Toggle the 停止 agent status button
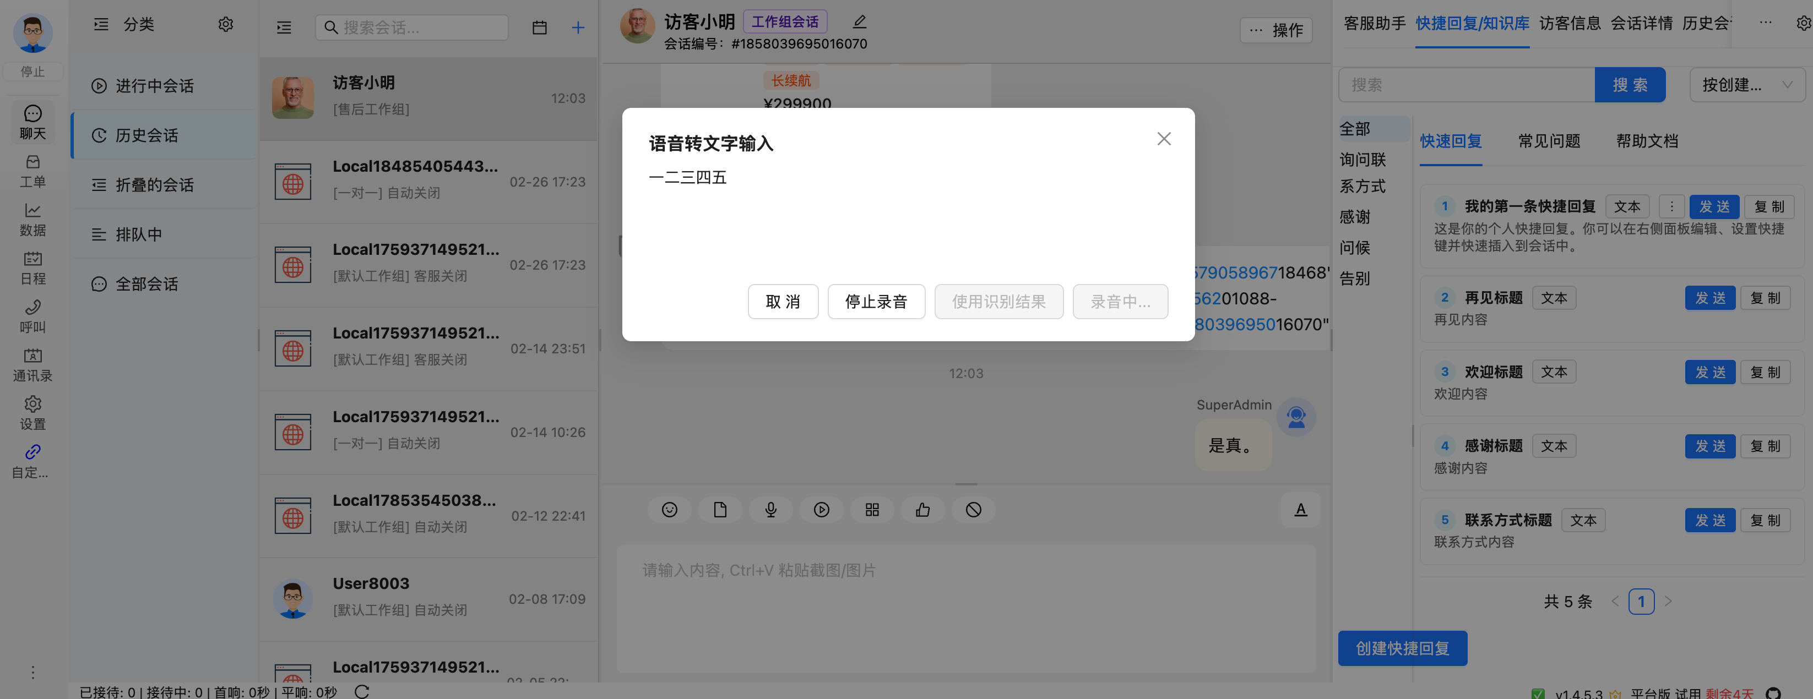The height and width of the screenshot is (699, 1813). (32, 72)
